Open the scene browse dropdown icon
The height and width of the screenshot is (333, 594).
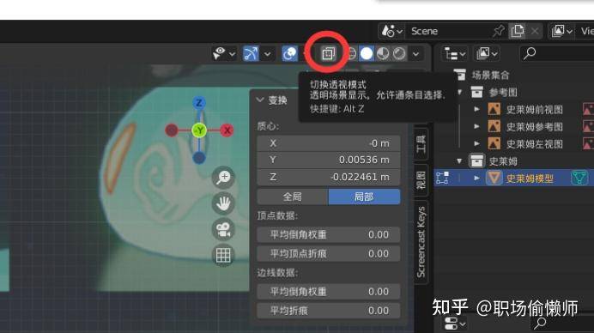point(392,31)
